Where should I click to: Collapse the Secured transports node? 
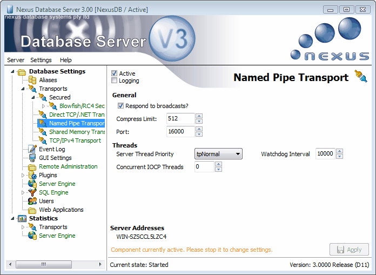point(33,97)
